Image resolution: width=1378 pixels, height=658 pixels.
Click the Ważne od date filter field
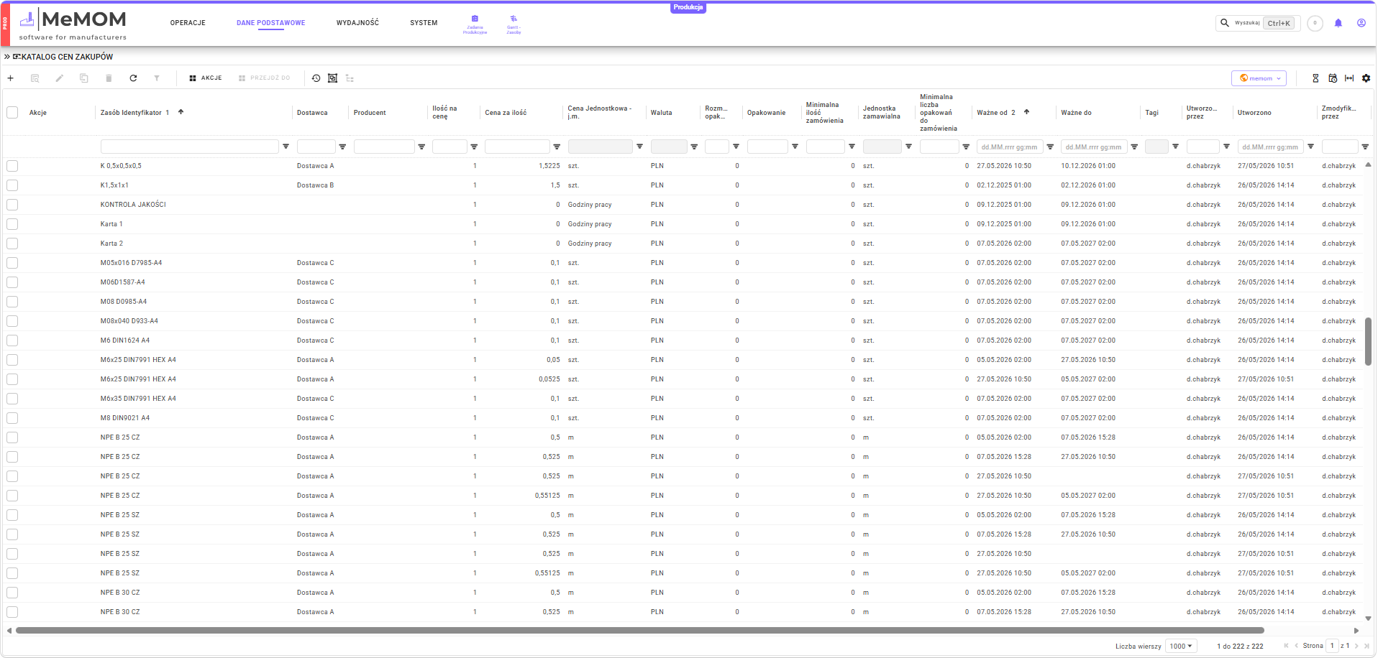point(1009,147)
